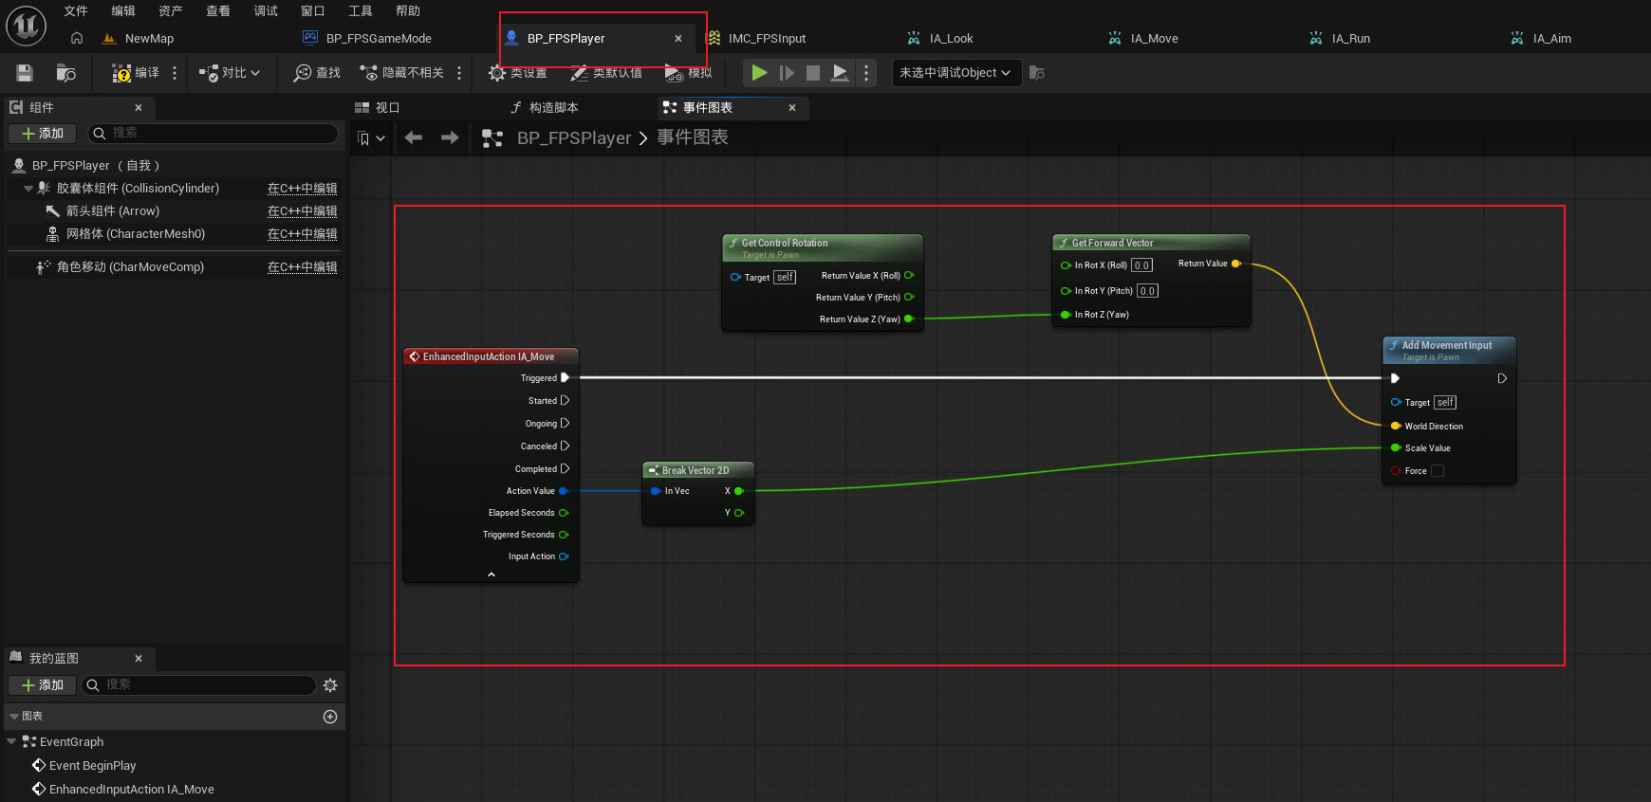Click the 我的蓝图 search field

pos(198,685)
